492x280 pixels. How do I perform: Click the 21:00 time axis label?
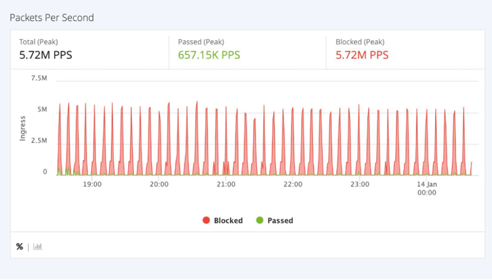[x=226, y=184]
